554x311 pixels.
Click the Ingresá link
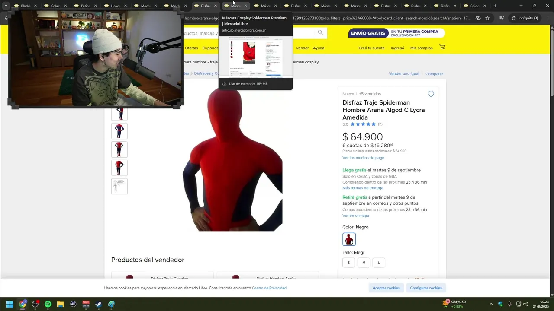[x=397, y=48]
